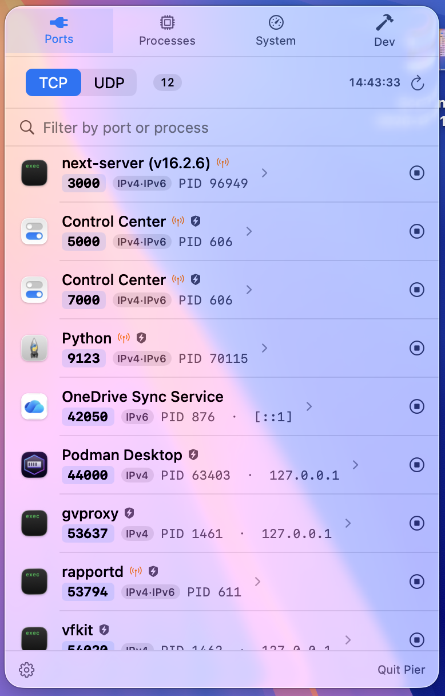Click the magnifier icon in filter field

click(27, 127)
